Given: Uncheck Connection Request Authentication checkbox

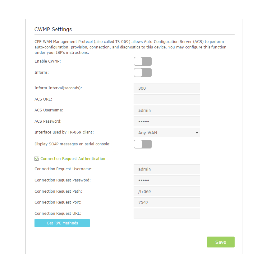Looking at the screenshot, I should 36,159.
